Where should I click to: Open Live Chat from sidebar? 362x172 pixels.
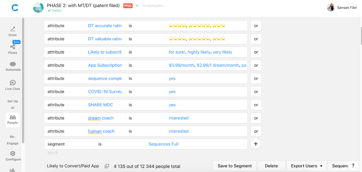(13, 83)
